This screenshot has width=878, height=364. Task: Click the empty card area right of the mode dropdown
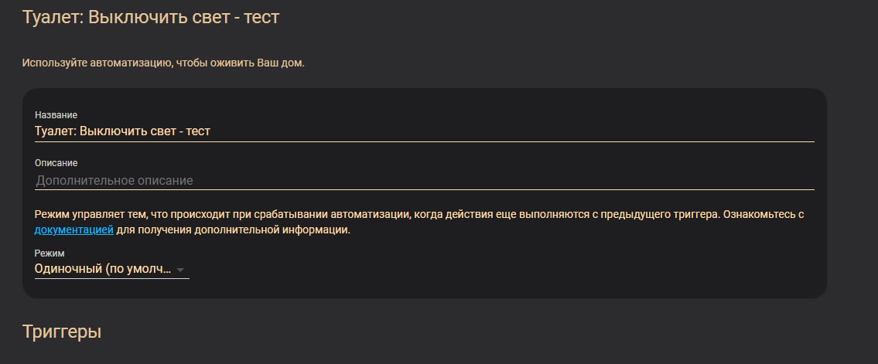[x=503, y=270]
